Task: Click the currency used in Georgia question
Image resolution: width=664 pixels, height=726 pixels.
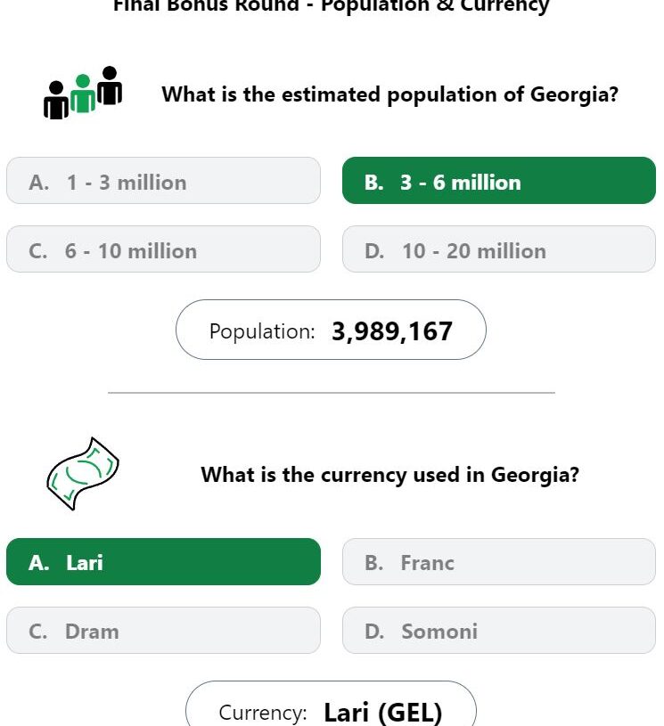Action: pyautogui.click(x=390, y=475)
